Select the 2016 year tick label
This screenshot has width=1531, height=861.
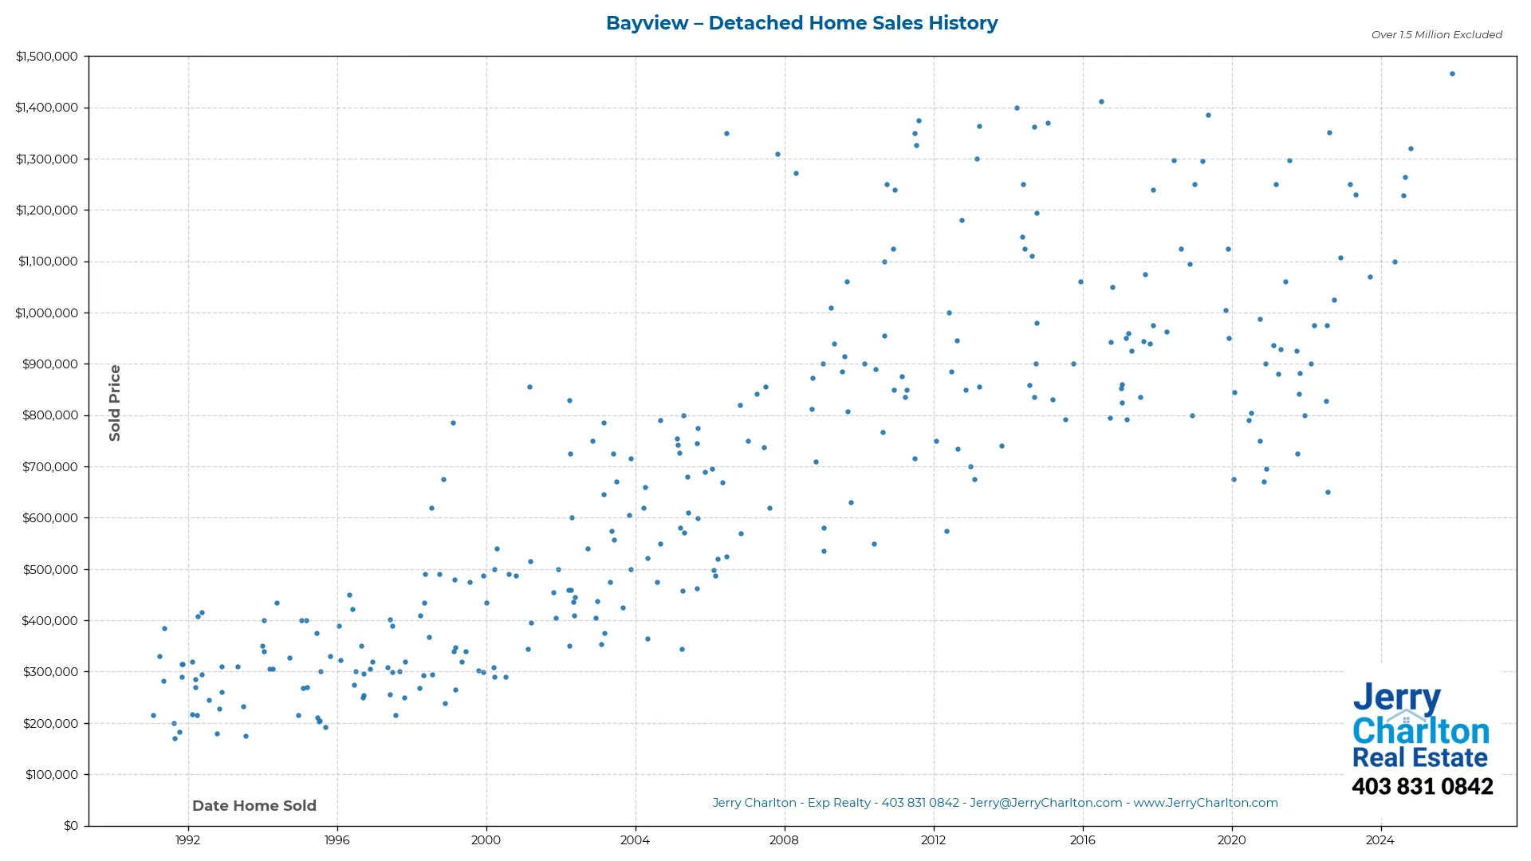[x=1082, y=839]
